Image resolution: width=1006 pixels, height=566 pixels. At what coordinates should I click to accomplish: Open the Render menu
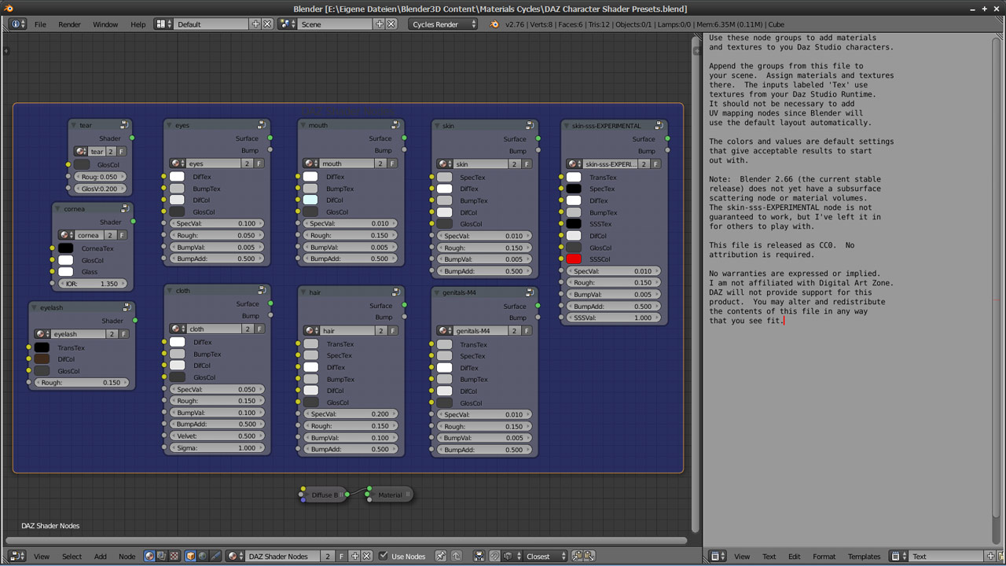tap(69, 24)
